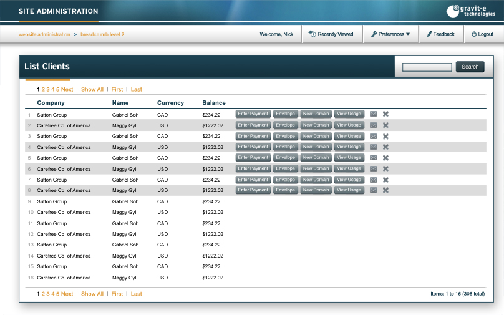This screenshot has width=504, height=315.
Task: Click USD currency in row 10
Action: tap(162, 212)
